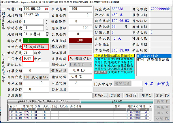Toggle the 卡號未填不警告 checkbox
The width and height of the screenshot is (173, 123).
coord(3,54)
